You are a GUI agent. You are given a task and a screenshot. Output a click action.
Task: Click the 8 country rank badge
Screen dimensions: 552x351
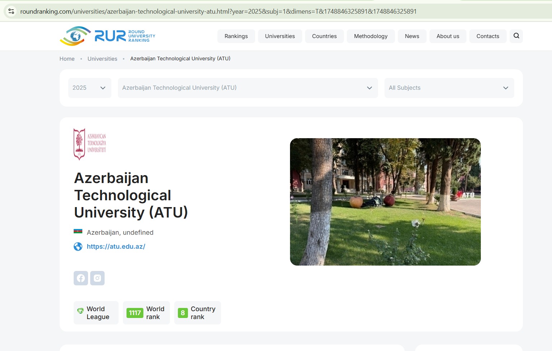[x=183, y=313]
